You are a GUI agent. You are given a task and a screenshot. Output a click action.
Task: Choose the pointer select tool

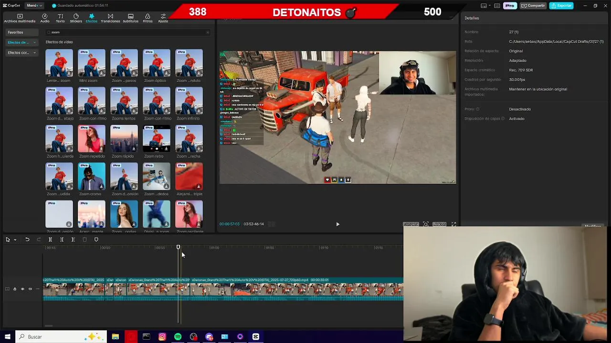pyautogui.click(x=8, y=240)
